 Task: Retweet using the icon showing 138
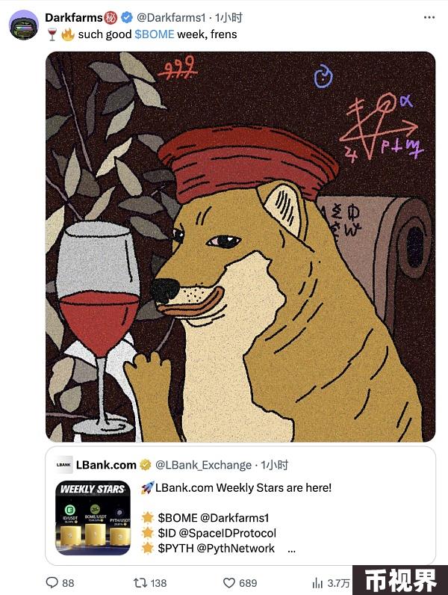[x=140, y=582]
